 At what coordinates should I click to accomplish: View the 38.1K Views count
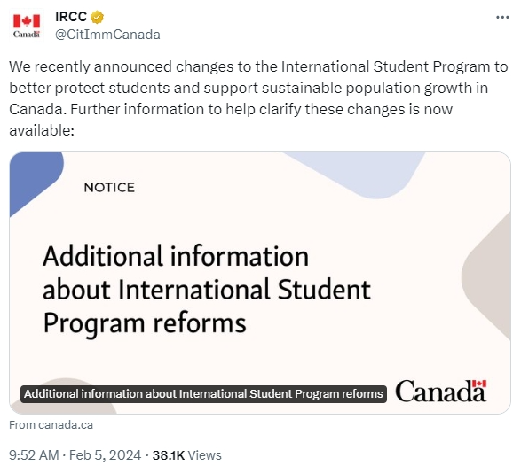(186, 455)
